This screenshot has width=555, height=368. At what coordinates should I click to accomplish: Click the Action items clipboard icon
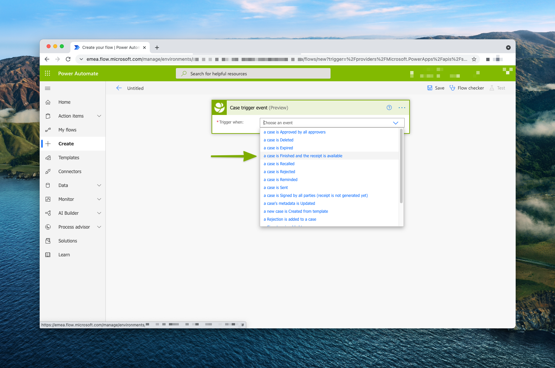click(48, 116)
